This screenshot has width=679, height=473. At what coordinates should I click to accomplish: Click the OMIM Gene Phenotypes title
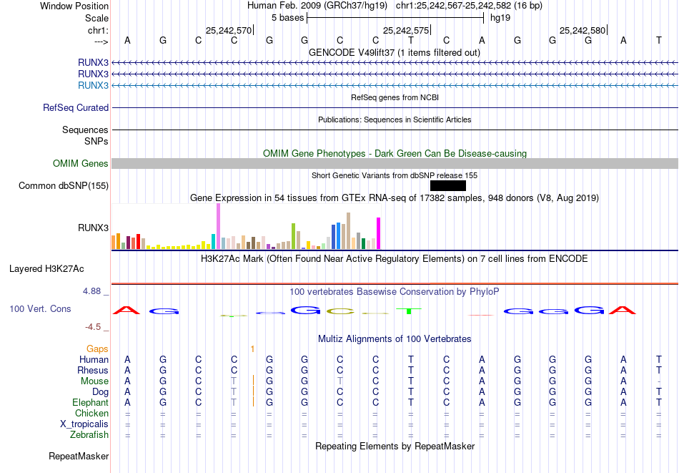point(395,153)
